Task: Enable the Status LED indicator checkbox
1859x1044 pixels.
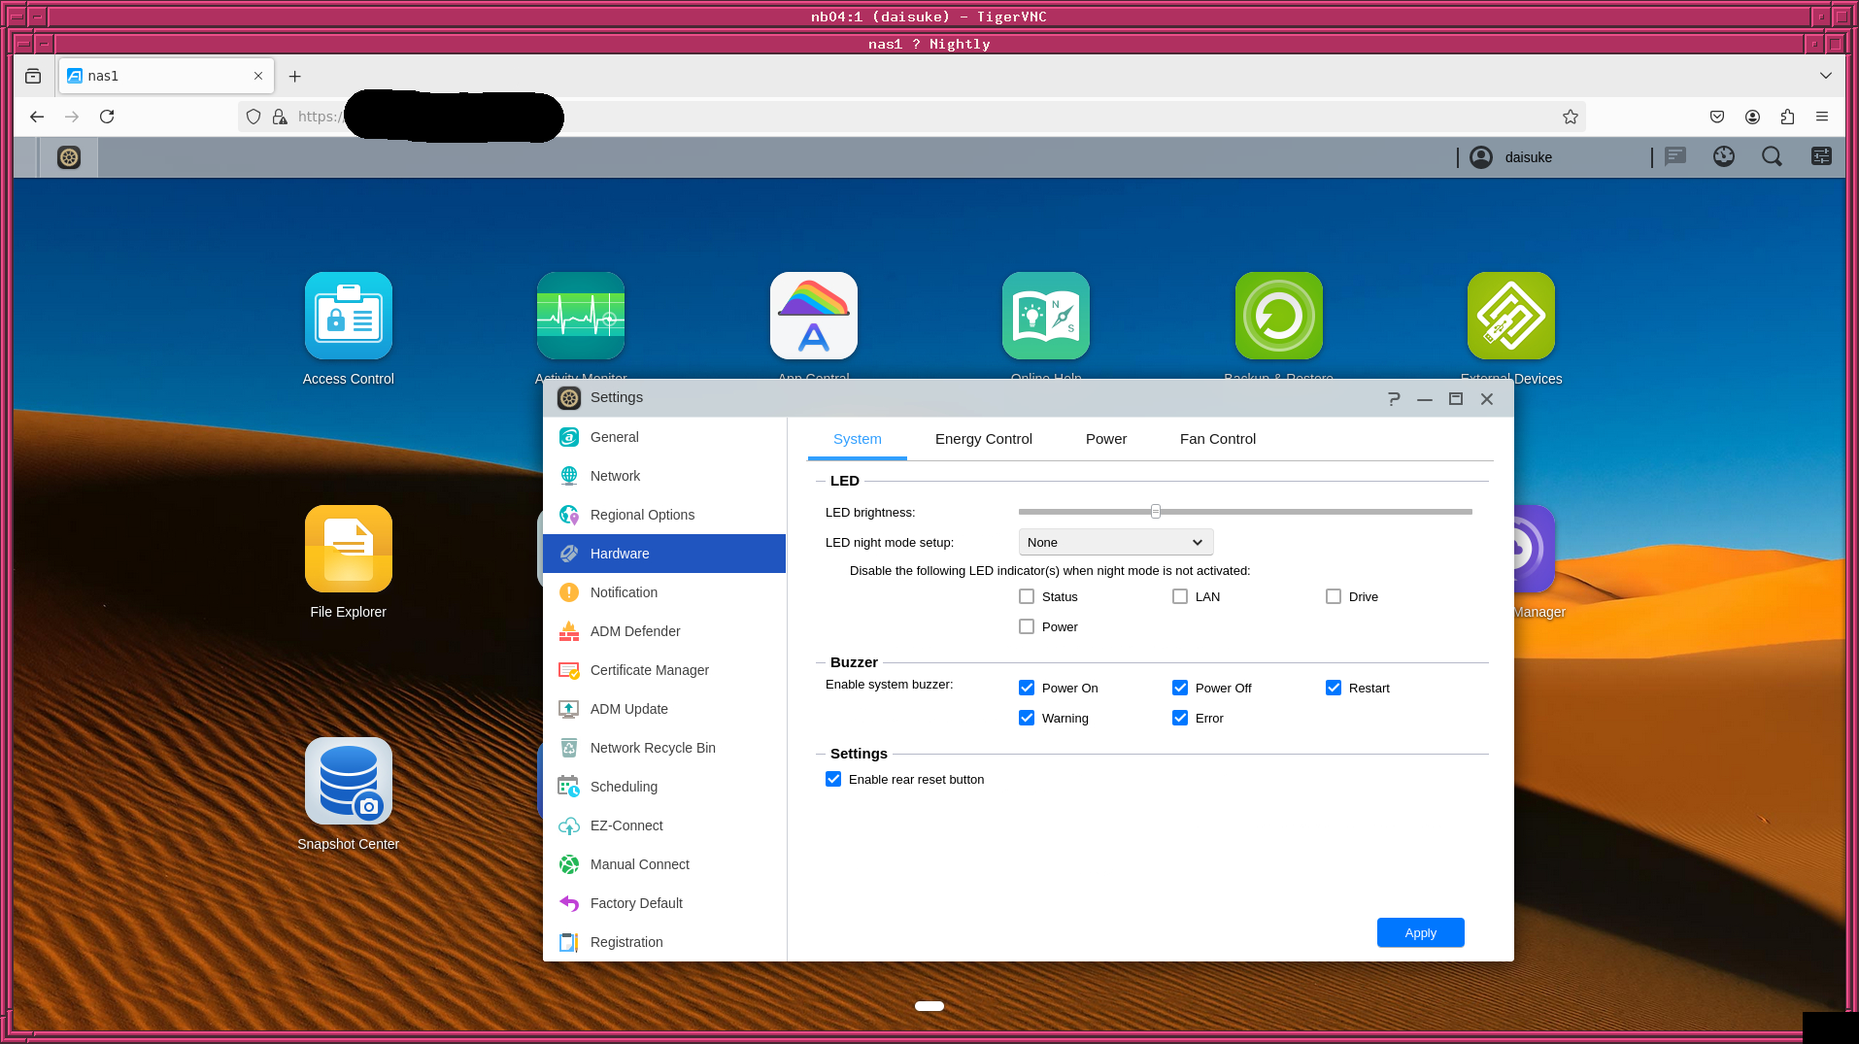Action: pos(1027,597)
